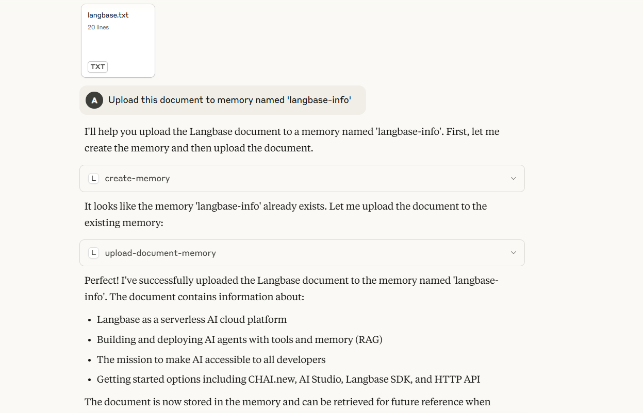The image size is (643, 413).
Task: Select the bullet about CHAI.new getting started options
Action: [288, 379]
